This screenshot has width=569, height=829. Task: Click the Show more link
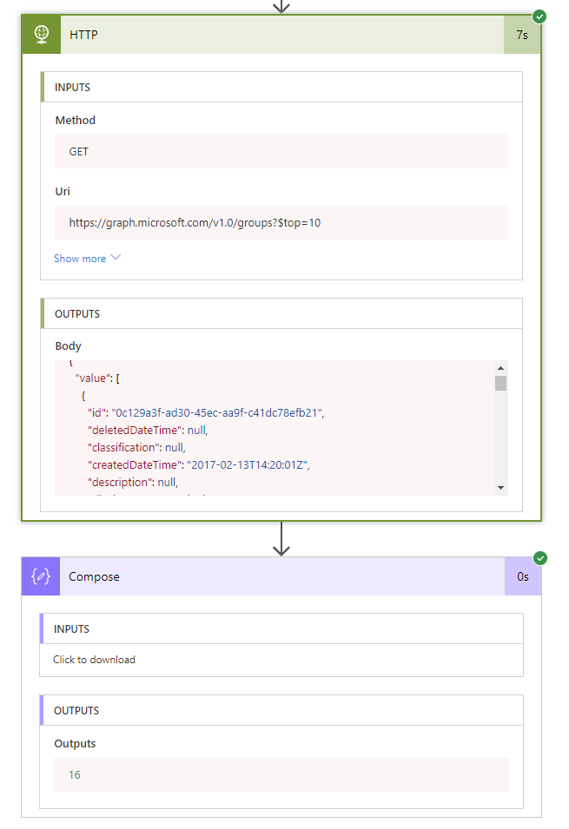(80, 259)
